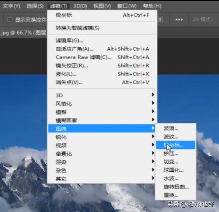Expand the 锐化 submenu
This screenshot has height=212, width=219.
(102, 137)
